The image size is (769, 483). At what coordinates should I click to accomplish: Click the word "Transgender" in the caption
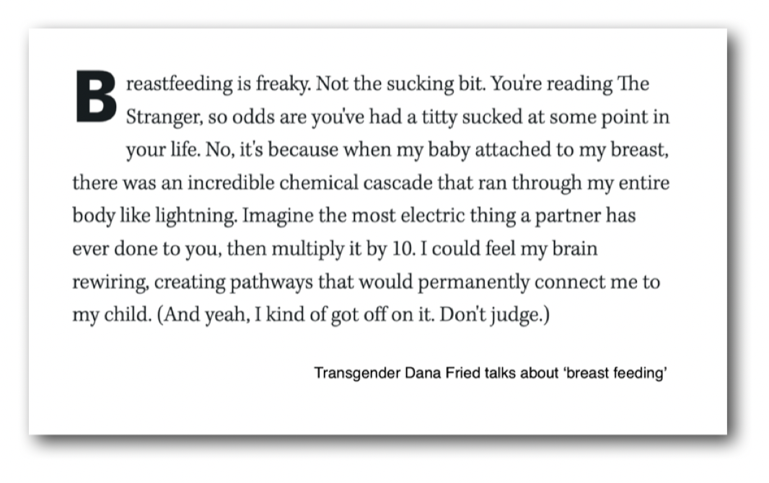coord(353,374)
